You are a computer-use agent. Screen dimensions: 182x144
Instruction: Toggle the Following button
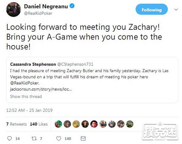152,9
